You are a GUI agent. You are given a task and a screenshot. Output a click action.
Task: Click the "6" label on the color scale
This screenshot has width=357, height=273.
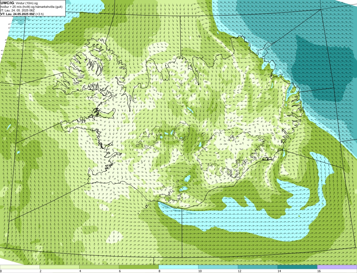click(120, 271)
